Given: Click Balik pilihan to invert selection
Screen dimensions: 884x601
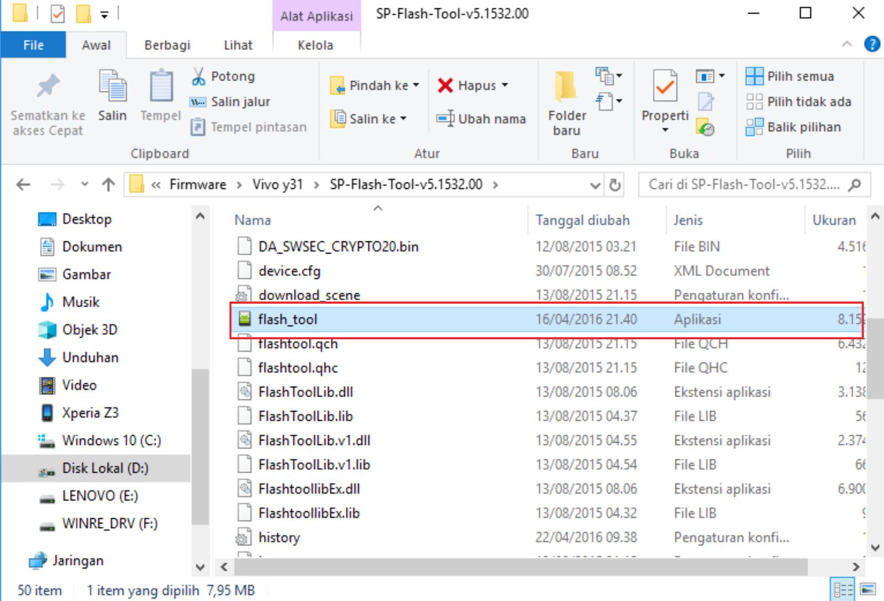Looking at the screenshot, I should [x=793, y=127].
